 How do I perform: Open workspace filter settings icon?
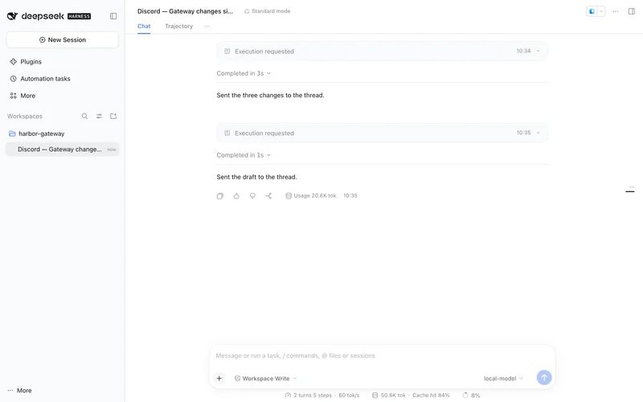99,116
